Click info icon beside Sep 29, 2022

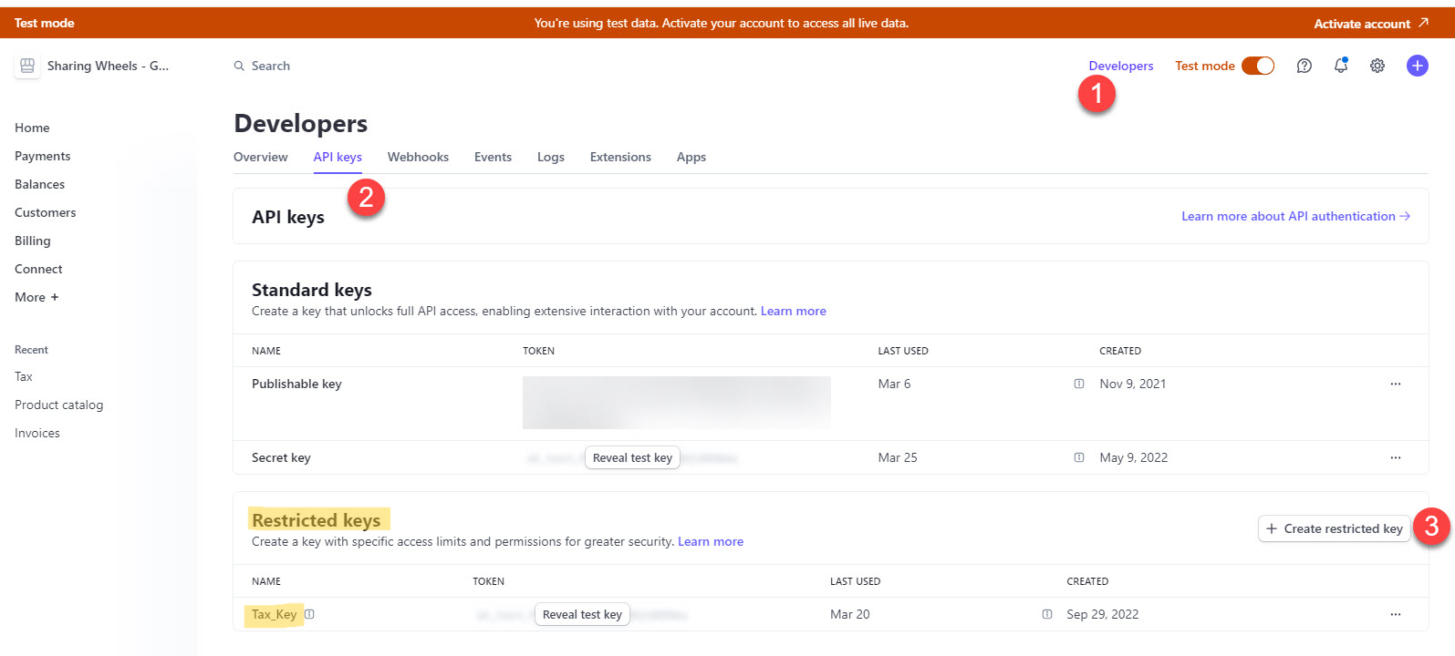1047,614
